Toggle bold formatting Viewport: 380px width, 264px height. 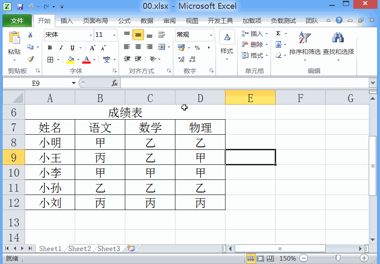(x=49, y=47)
